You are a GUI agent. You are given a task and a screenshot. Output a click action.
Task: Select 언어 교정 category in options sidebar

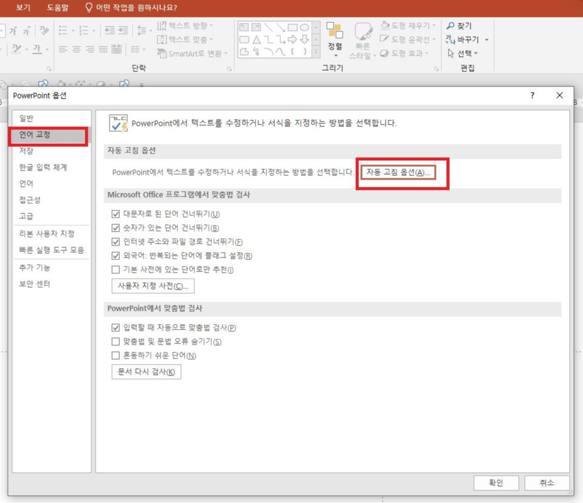(51, 135)
